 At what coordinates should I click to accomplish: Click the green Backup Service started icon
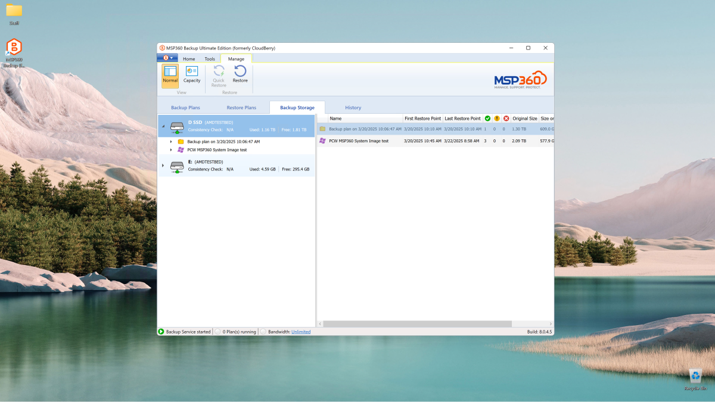coord(161,332)
